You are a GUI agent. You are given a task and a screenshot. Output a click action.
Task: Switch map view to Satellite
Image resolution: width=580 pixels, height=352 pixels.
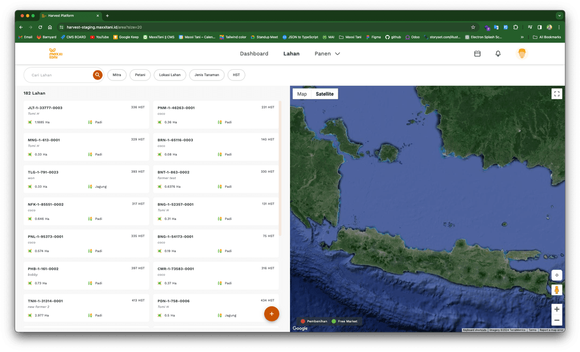point(324,93)
